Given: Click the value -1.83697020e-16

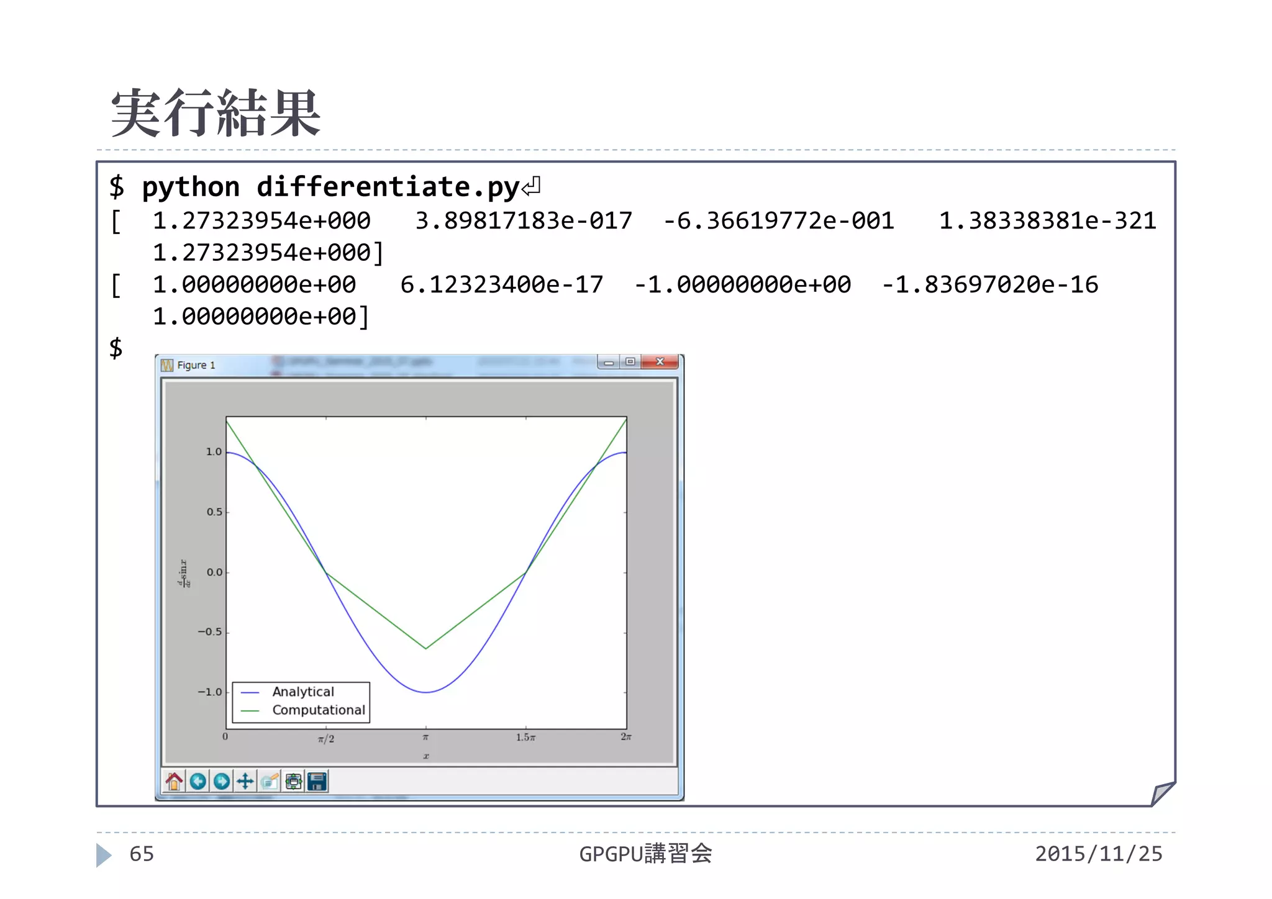Looking at the screenshot, I should [x=990, y=285].
